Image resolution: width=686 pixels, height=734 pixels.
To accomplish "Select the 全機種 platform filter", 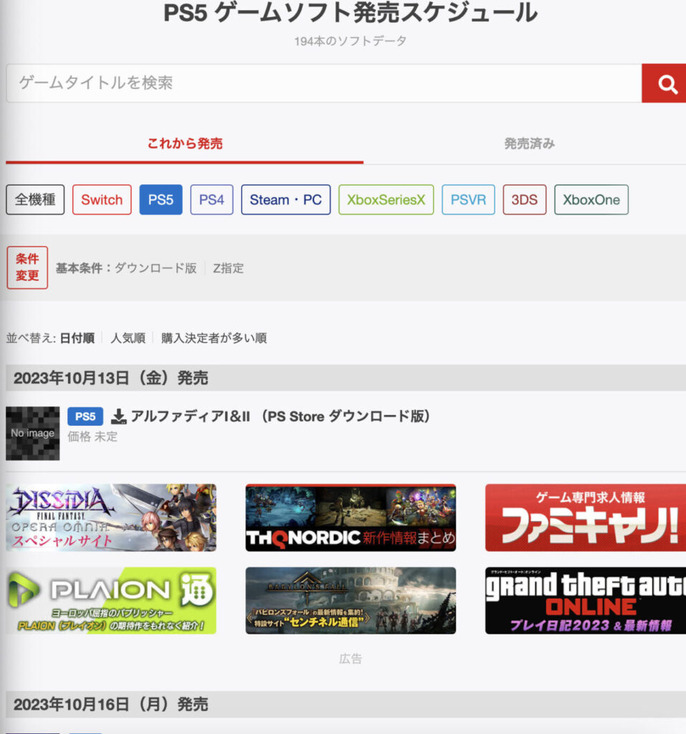I will click(35, 200).
